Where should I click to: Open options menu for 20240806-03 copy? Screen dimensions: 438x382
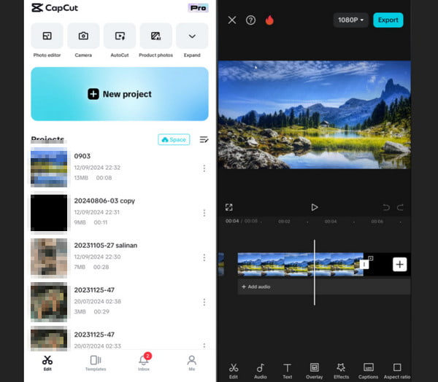point(204,213)
